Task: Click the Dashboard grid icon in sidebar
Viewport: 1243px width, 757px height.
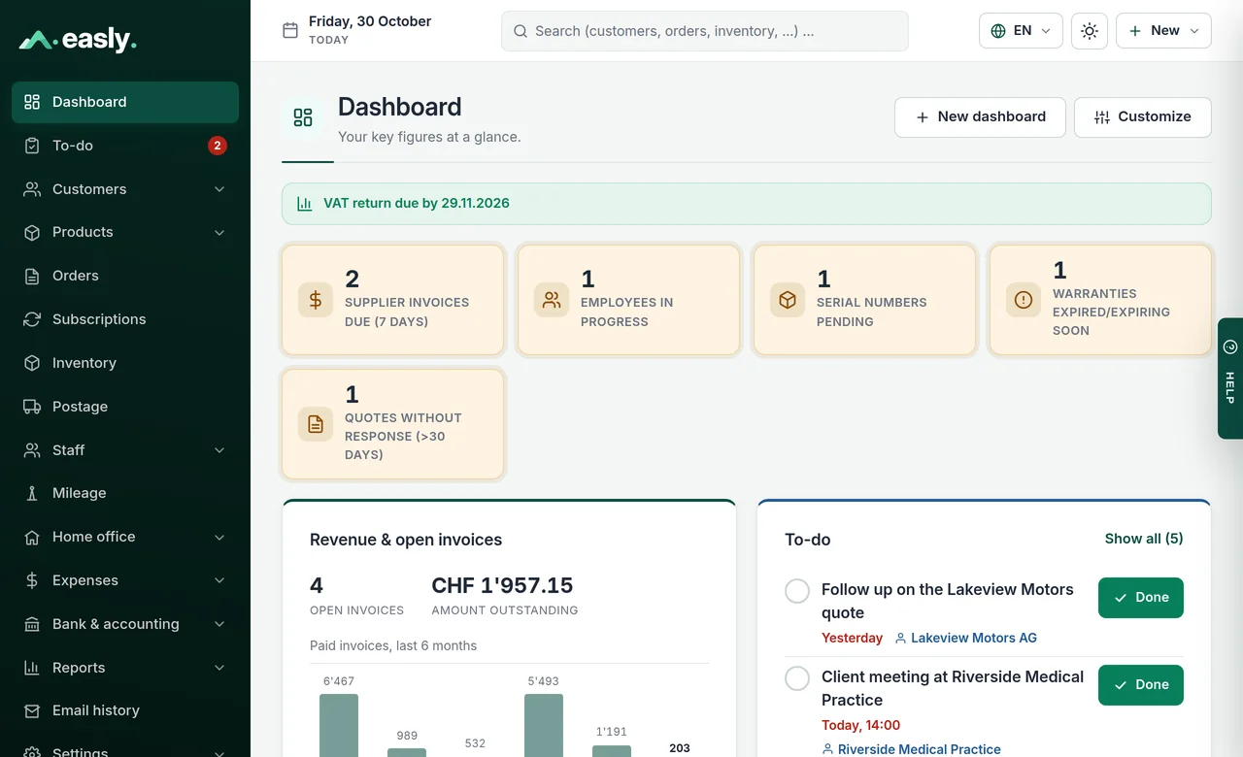Action: (32, 102)
